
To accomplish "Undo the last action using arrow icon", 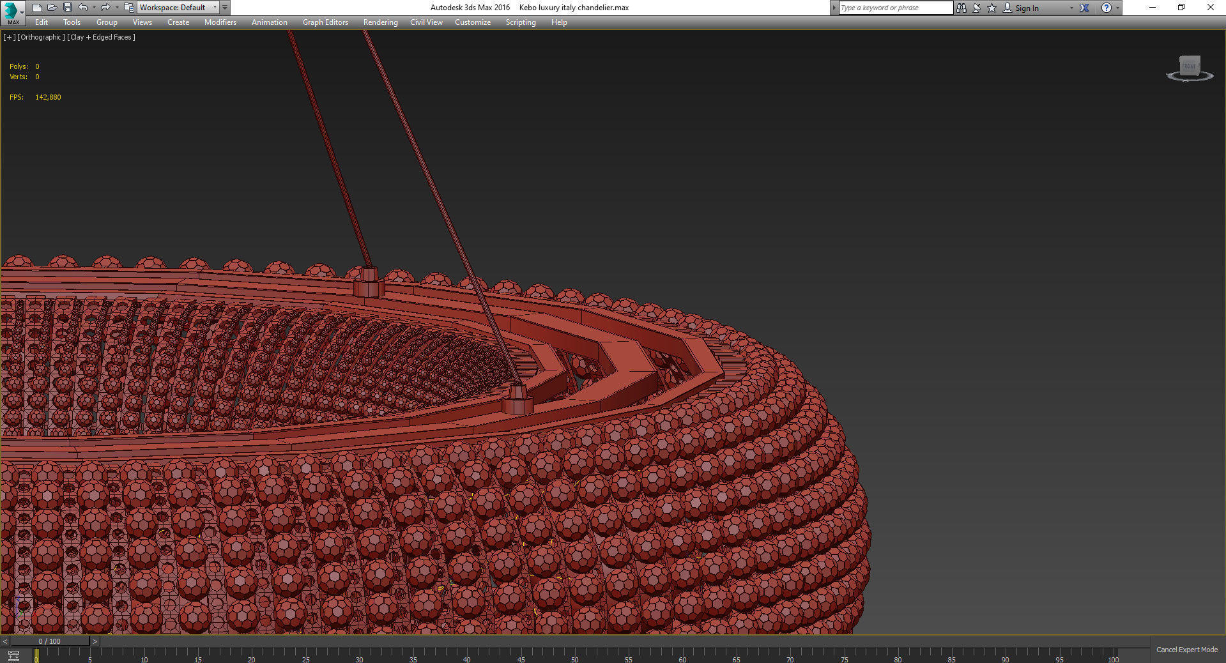I will click(83, 8).
